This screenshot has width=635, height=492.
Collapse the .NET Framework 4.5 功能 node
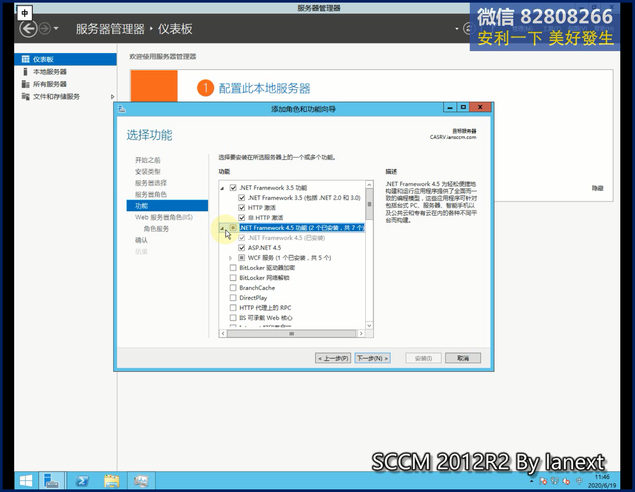[x=222, y=228]
